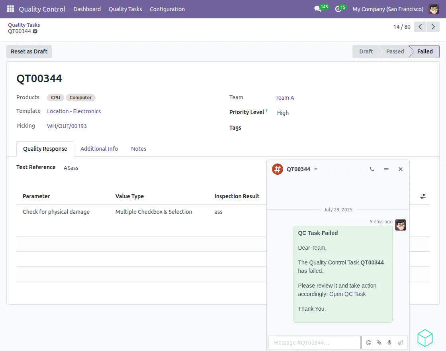The image size is (446, 351).
Task: Click the emoji picker icon in chat
Action: pos(369,343)
